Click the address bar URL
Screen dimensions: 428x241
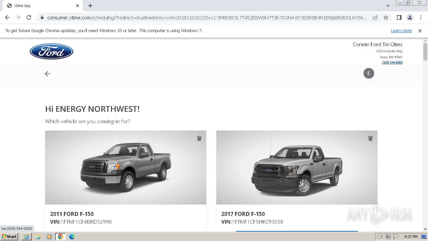tap(207, 17)
